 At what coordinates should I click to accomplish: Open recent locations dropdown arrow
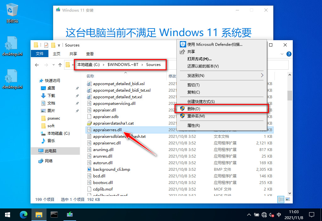pos(53,65)
